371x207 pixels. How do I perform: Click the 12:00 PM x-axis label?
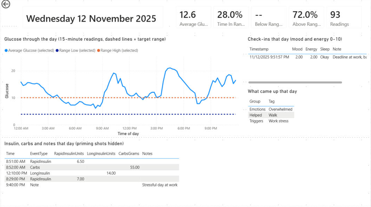[129, 128]
